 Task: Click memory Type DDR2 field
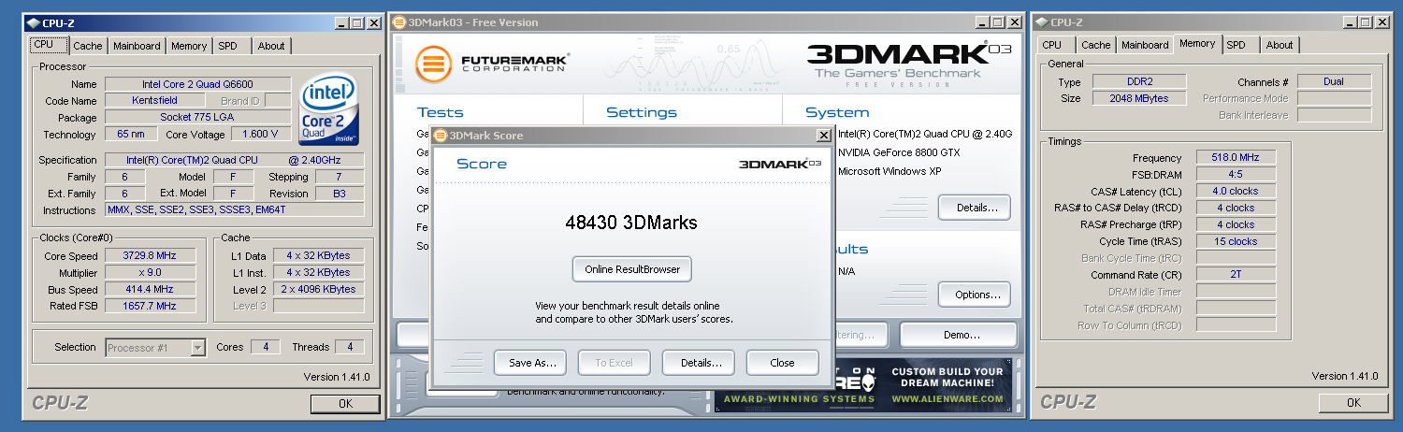pos(1137,81)
